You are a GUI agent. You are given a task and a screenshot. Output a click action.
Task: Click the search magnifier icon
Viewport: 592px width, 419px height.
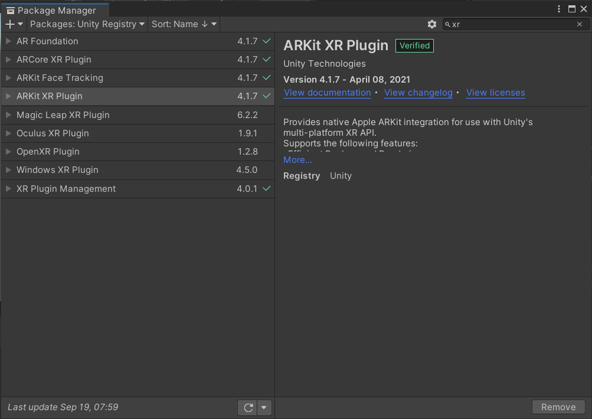pos(447,25)
